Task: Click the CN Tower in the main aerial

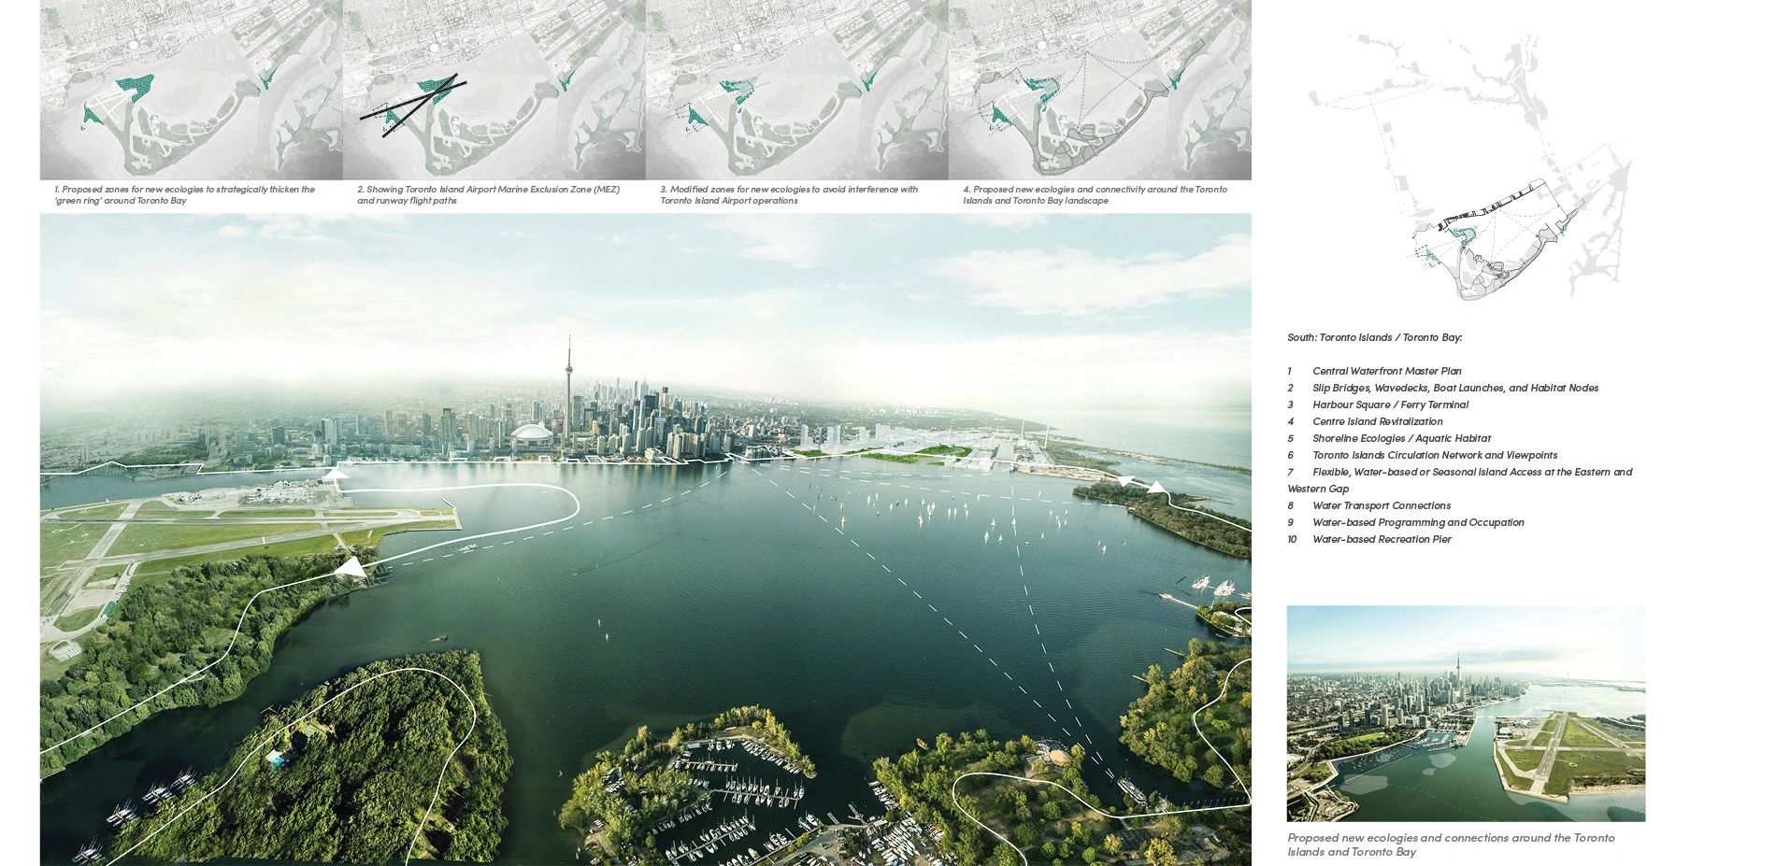Action: pyautogui.click(x=567, y=392)
